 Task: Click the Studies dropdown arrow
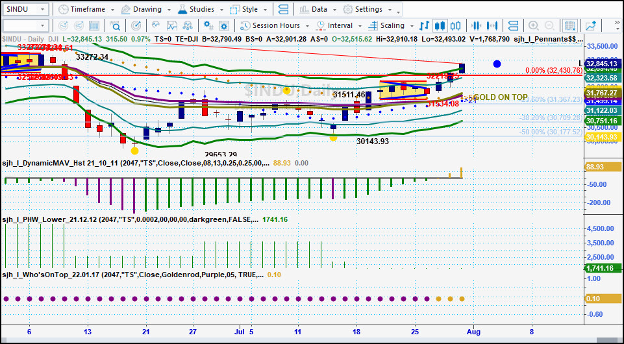222,10
